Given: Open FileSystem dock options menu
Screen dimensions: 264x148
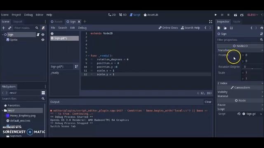Looking at the screenshot, I should click(45, 87).
